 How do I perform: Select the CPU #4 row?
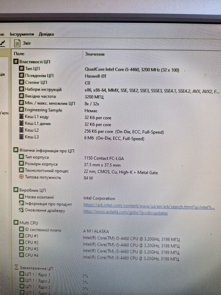[99, 257]
